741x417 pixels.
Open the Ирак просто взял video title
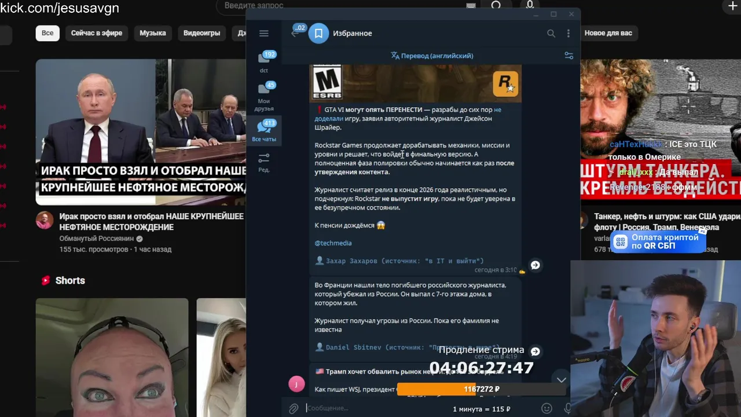pyautogui.click(x=152, y=221)
